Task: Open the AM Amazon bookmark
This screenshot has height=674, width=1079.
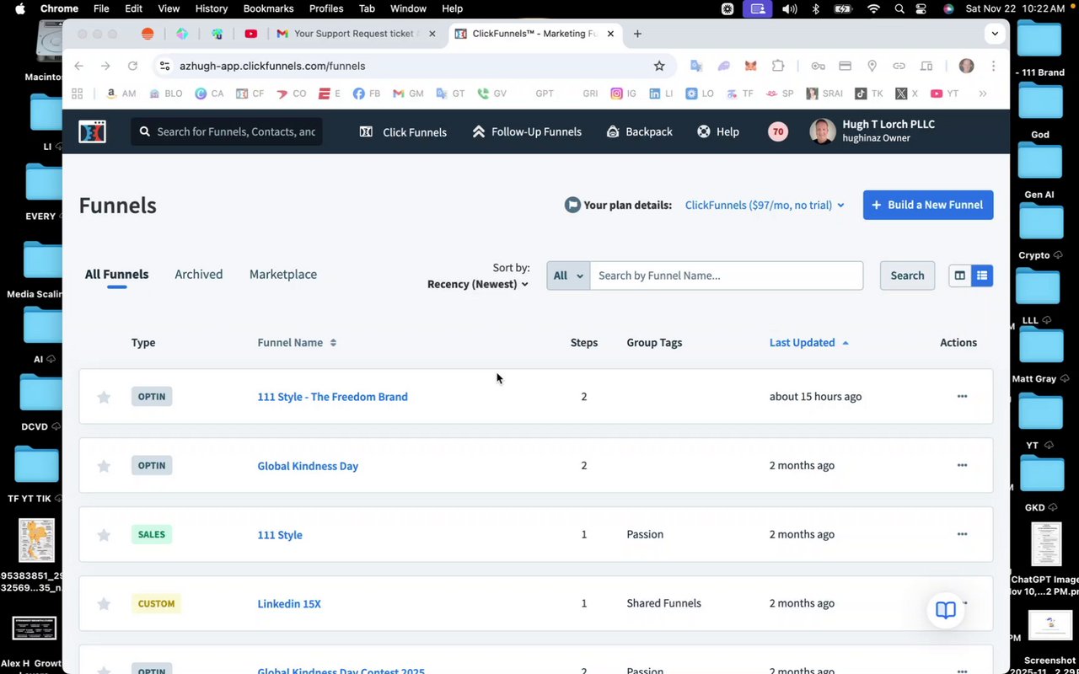Action: (x=121, y=94)
